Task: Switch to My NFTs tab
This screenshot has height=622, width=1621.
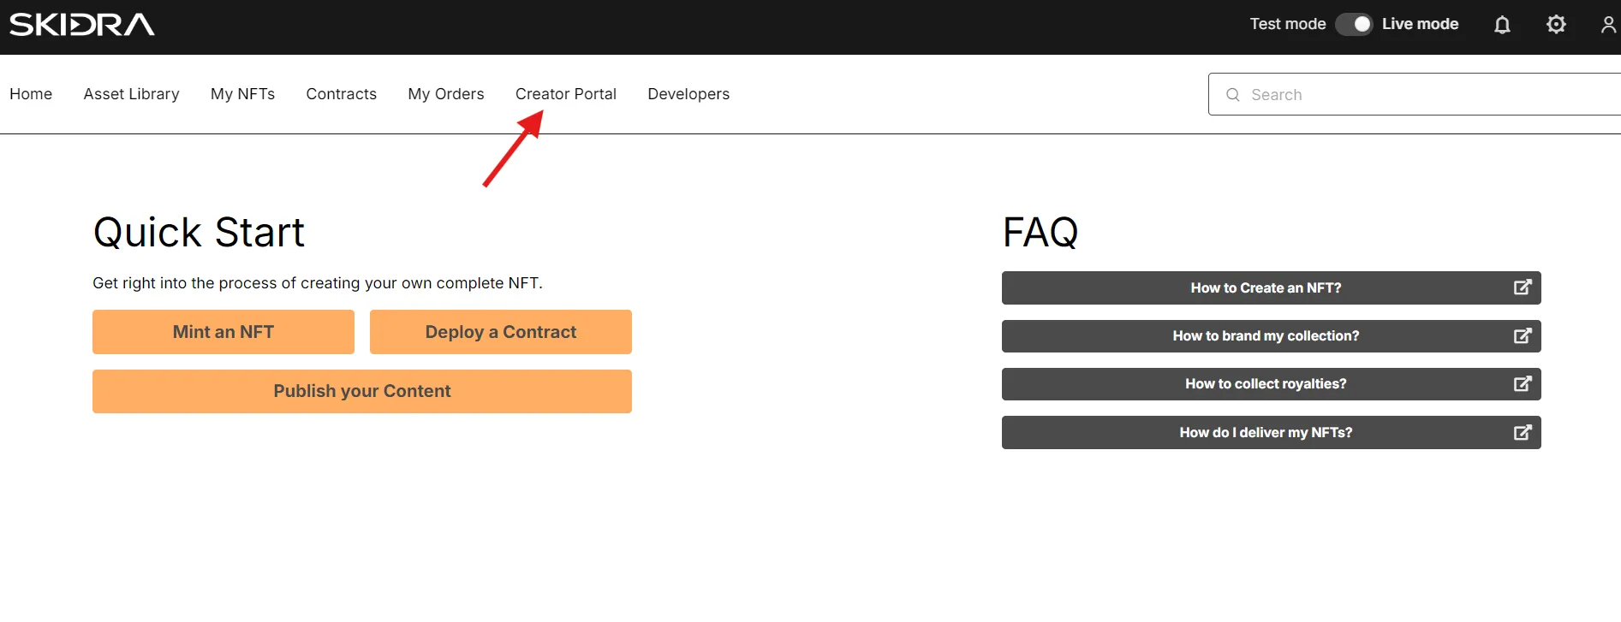Action: 242,94
